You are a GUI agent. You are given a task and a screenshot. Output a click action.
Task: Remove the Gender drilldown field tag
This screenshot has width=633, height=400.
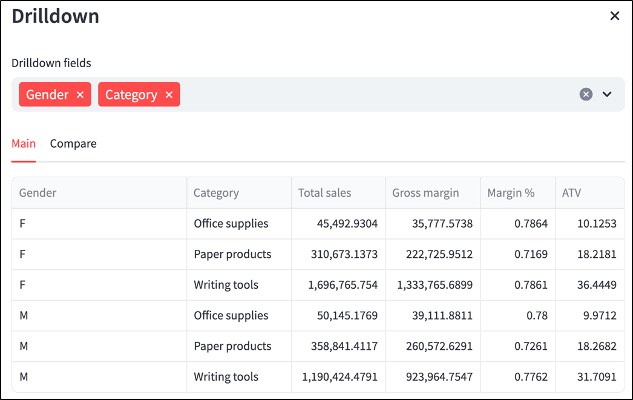(80, 95)
